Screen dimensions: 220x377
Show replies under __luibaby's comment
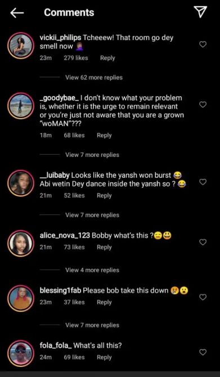(x=92, y=215)
